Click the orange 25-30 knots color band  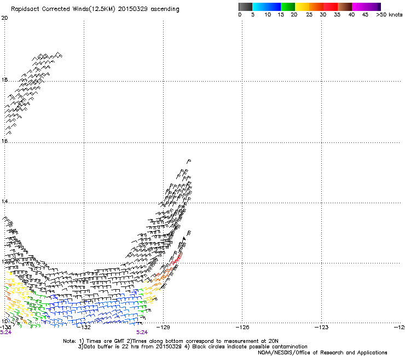point(316,7)
